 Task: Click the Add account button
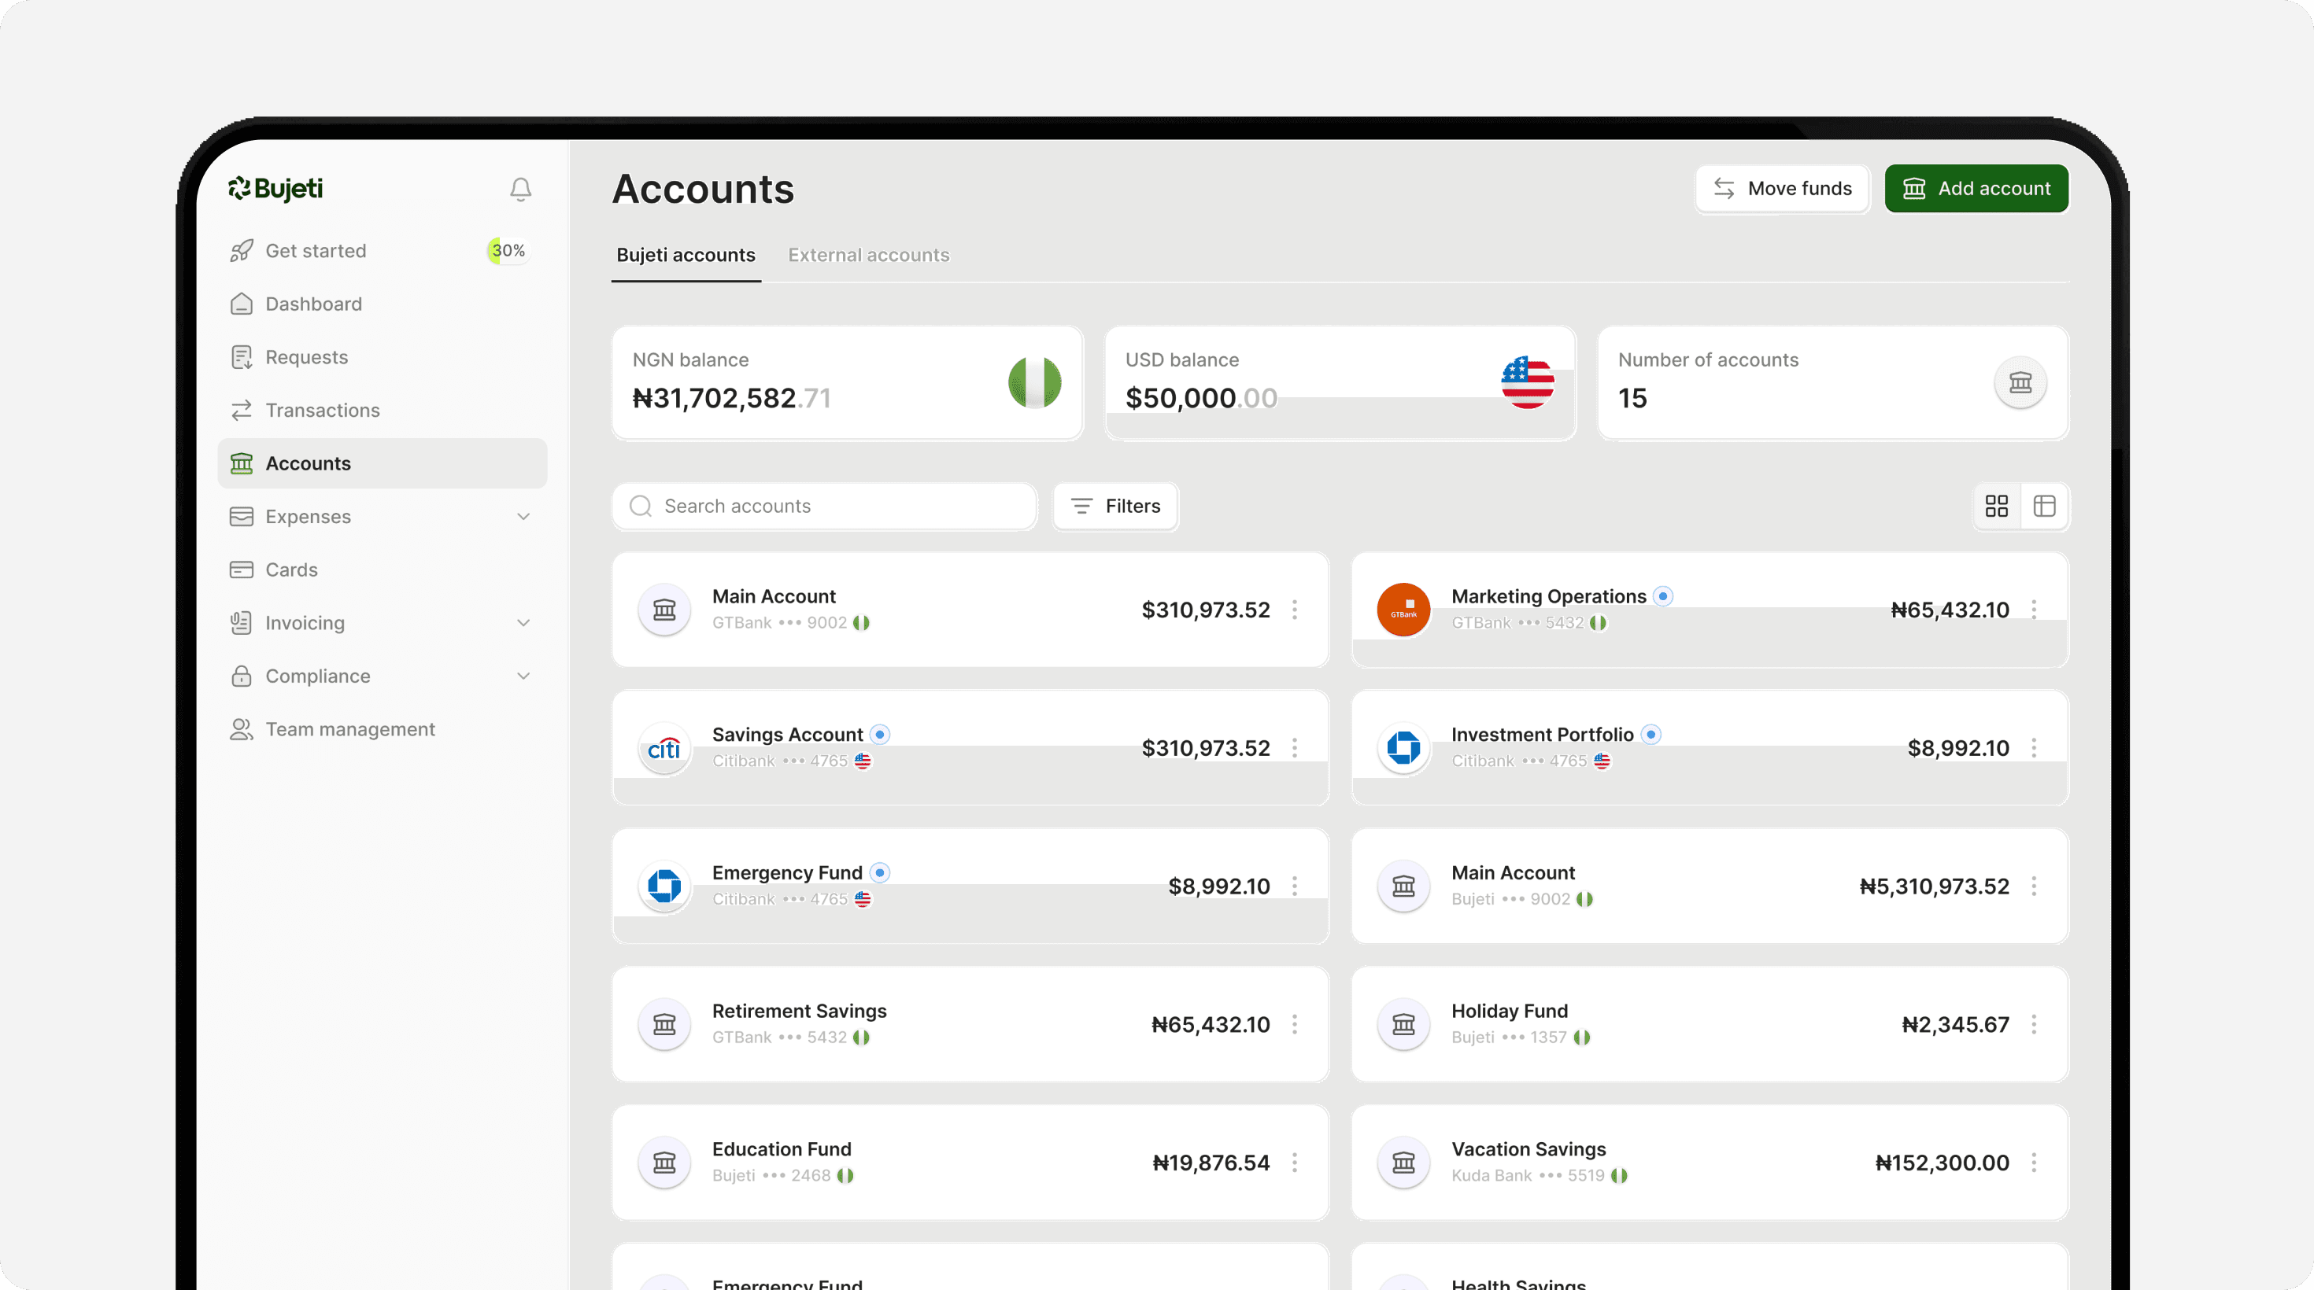1976,189
